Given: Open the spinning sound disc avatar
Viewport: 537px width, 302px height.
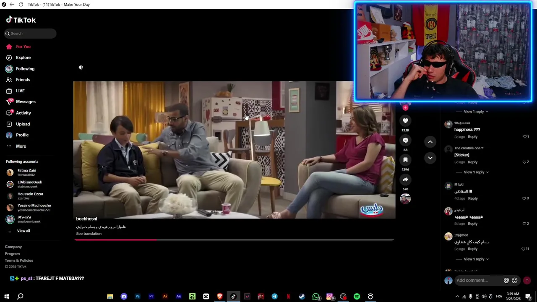Looking at the screenshot, I should (x=405, y=199).
